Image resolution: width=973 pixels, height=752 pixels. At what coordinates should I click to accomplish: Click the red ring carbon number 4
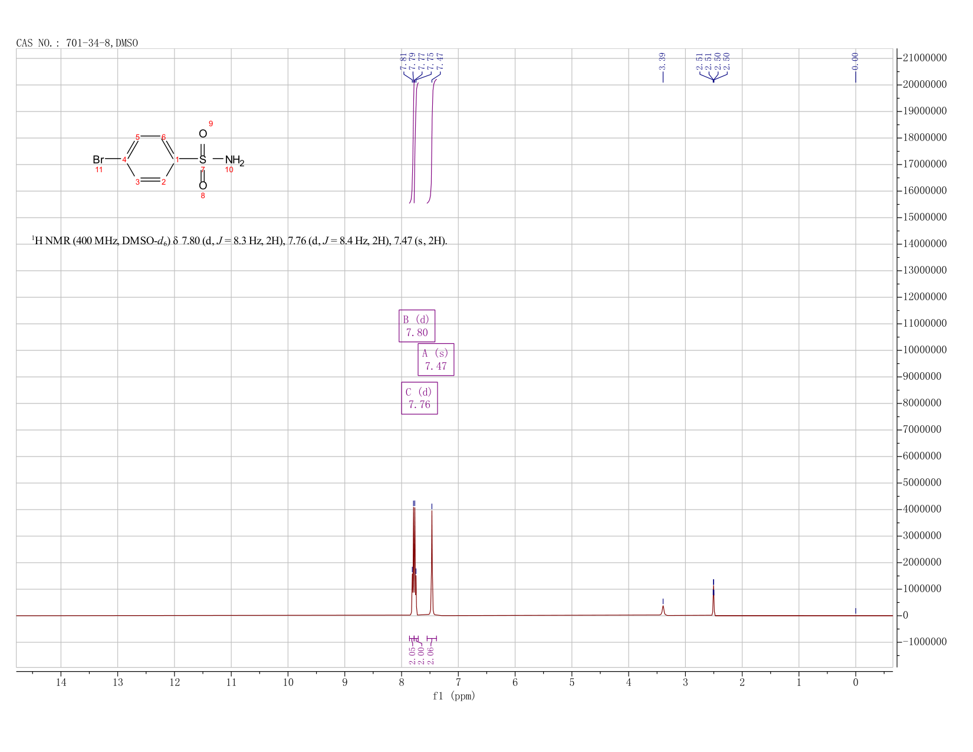pyautogui.click(x=124, y=159)
